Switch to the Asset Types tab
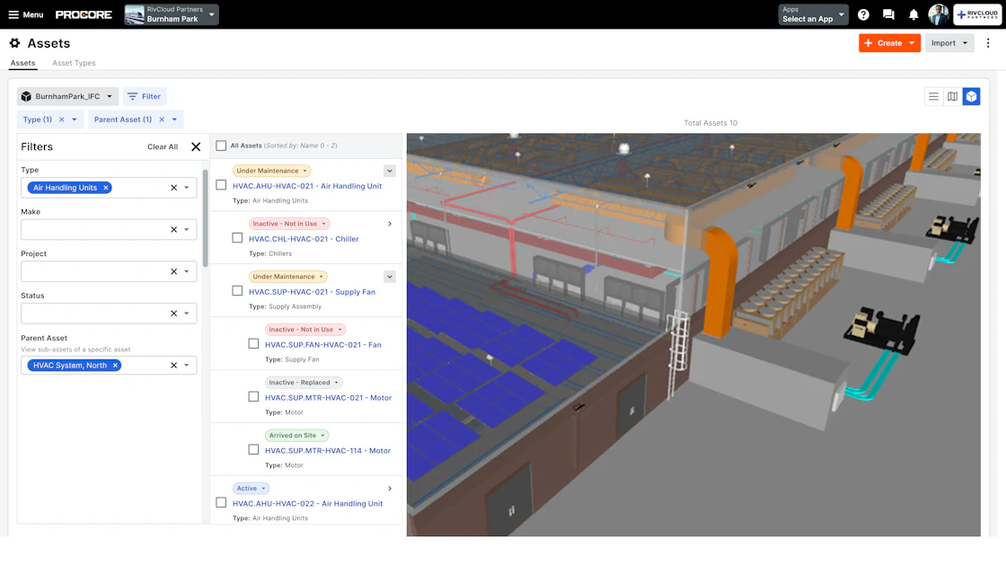The image size is (1006, 566). point(74,63)
